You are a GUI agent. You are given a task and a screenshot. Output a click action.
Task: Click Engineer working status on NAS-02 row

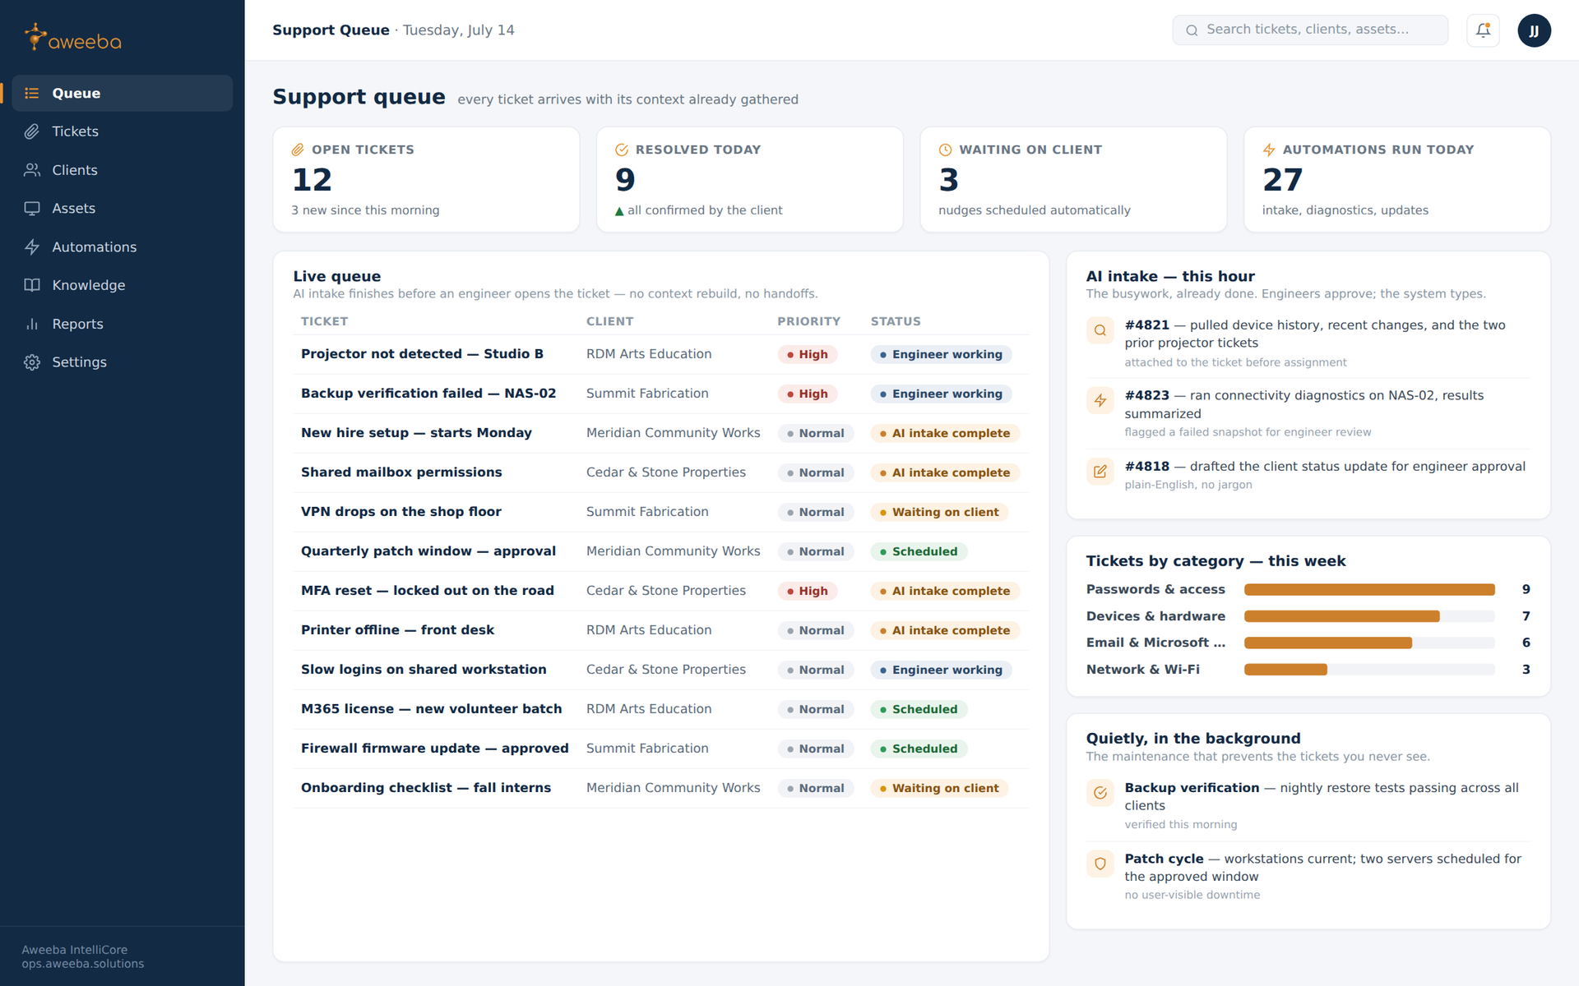coord(941,394)
